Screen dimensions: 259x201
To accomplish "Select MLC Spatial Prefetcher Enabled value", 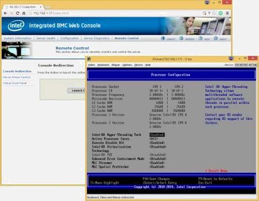I will [x=157, y=167].
